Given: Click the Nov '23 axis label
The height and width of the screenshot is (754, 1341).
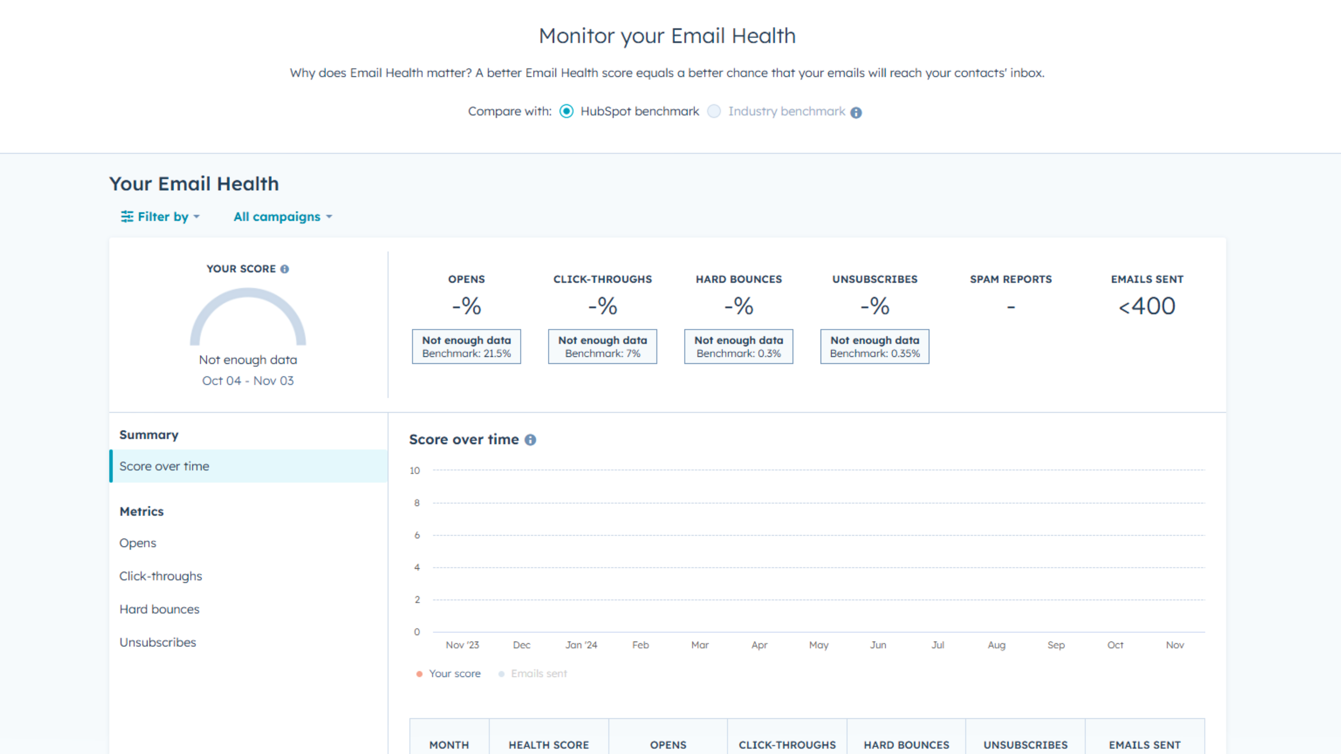Looking at the screenshot, I should coord(462,645).
